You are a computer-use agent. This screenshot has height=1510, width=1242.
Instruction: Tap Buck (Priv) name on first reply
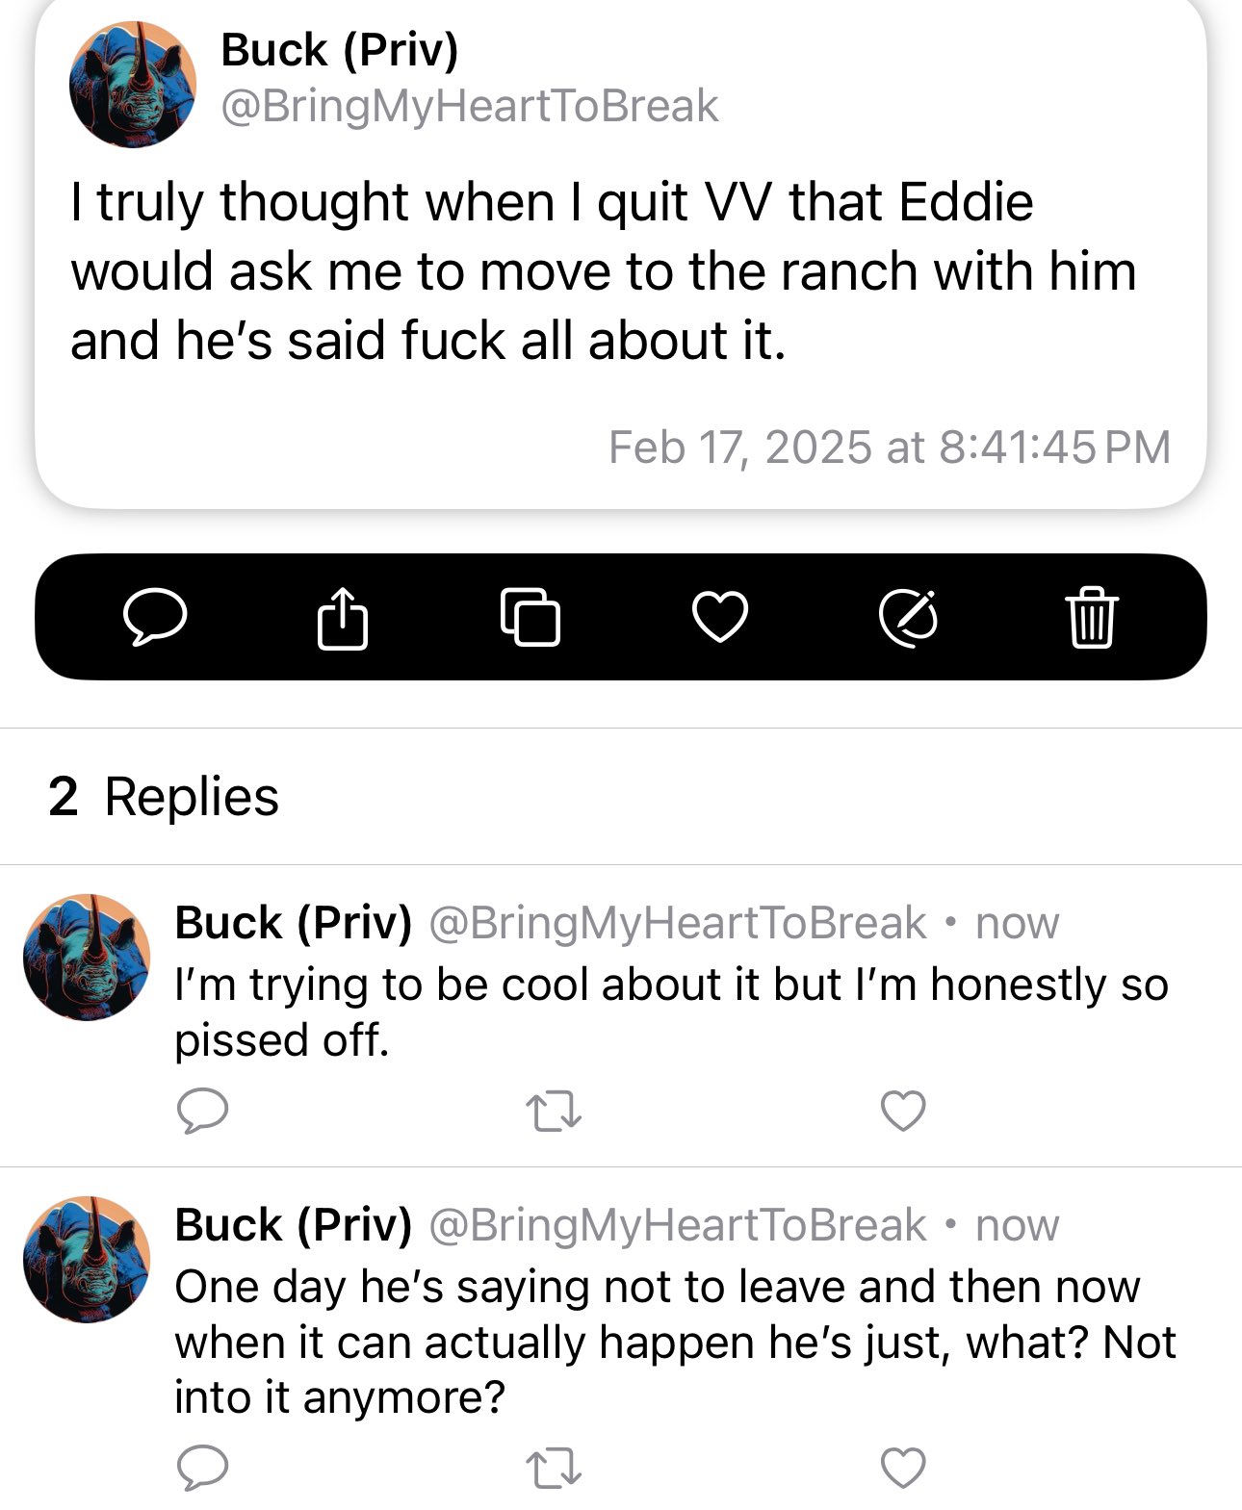pos(293,923)
